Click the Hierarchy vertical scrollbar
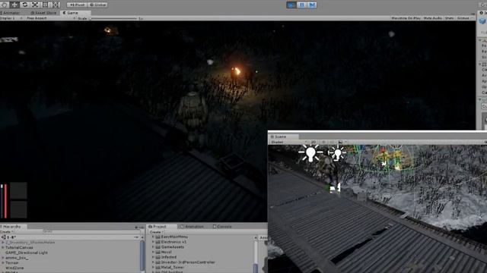 pyautogui.click(x=142, y=256)
